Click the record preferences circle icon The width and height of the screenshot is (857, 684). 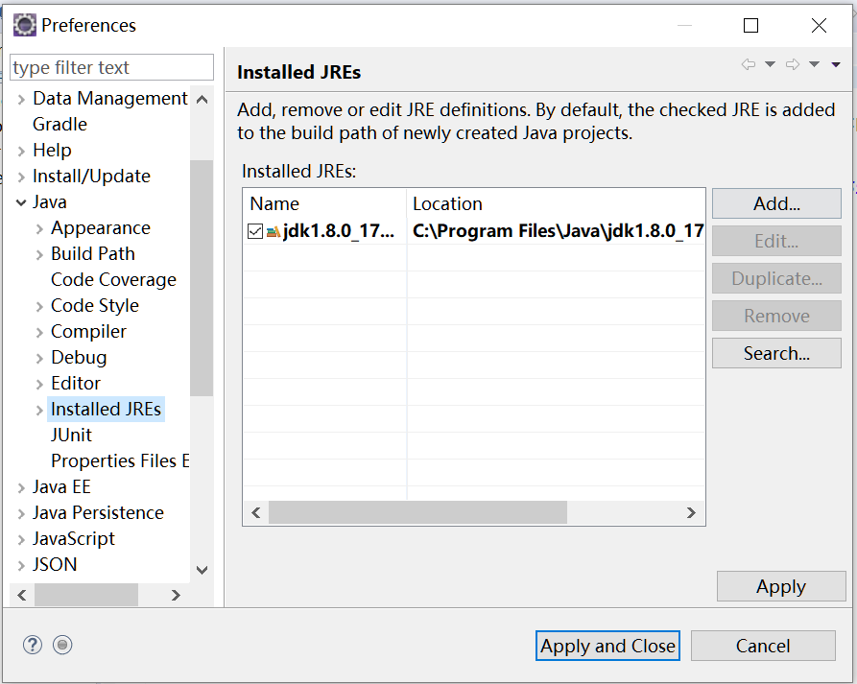coord(62,646)
